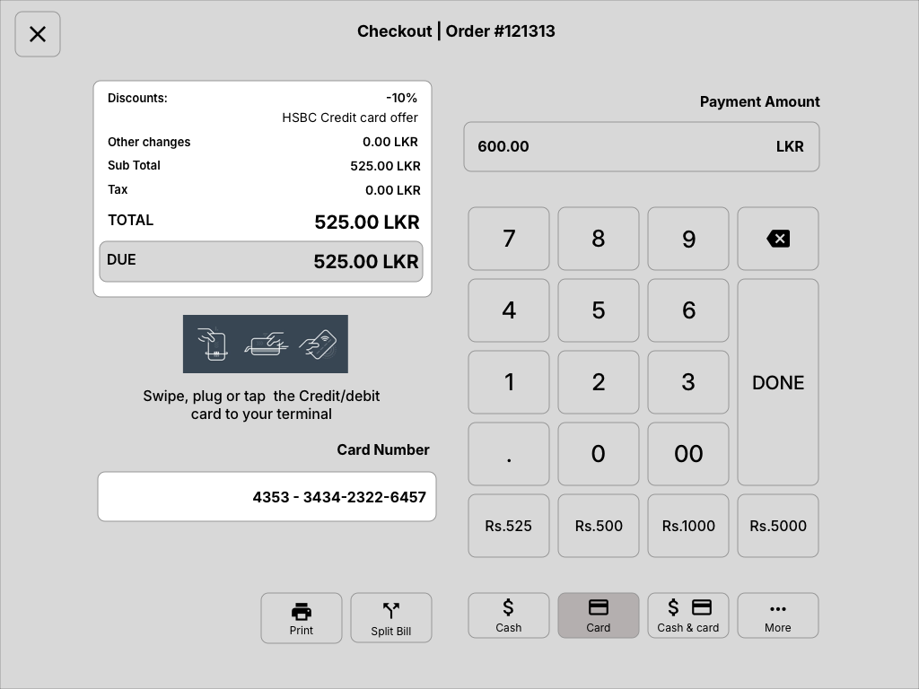Click the card swipe illustration
This screenshot has width=919, height=689.
pyautogui.click(x=265, y=344)
